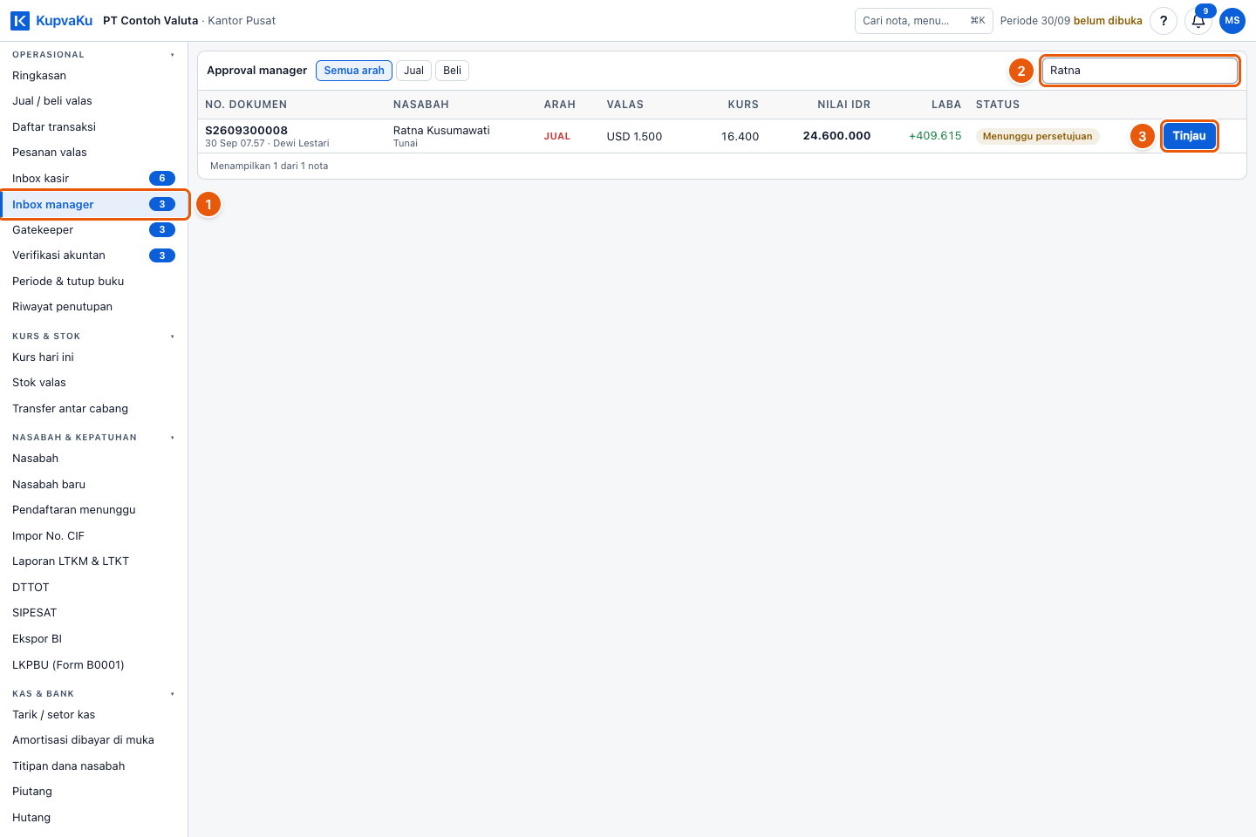Go to Verifikasi akuntan
Viewport: 1256px width, 837px height.
coord(94,255)
